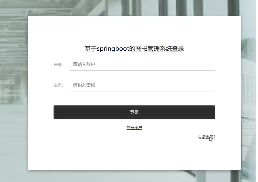Focus the 密码 password input field
Viewport: 258px width, 182px height.
coord(143,85)
